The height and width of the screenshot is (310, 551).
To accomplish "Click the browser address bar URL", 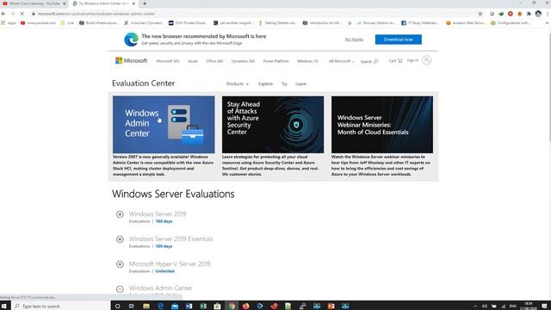I will pyautogui.click(x=96, y=14).
